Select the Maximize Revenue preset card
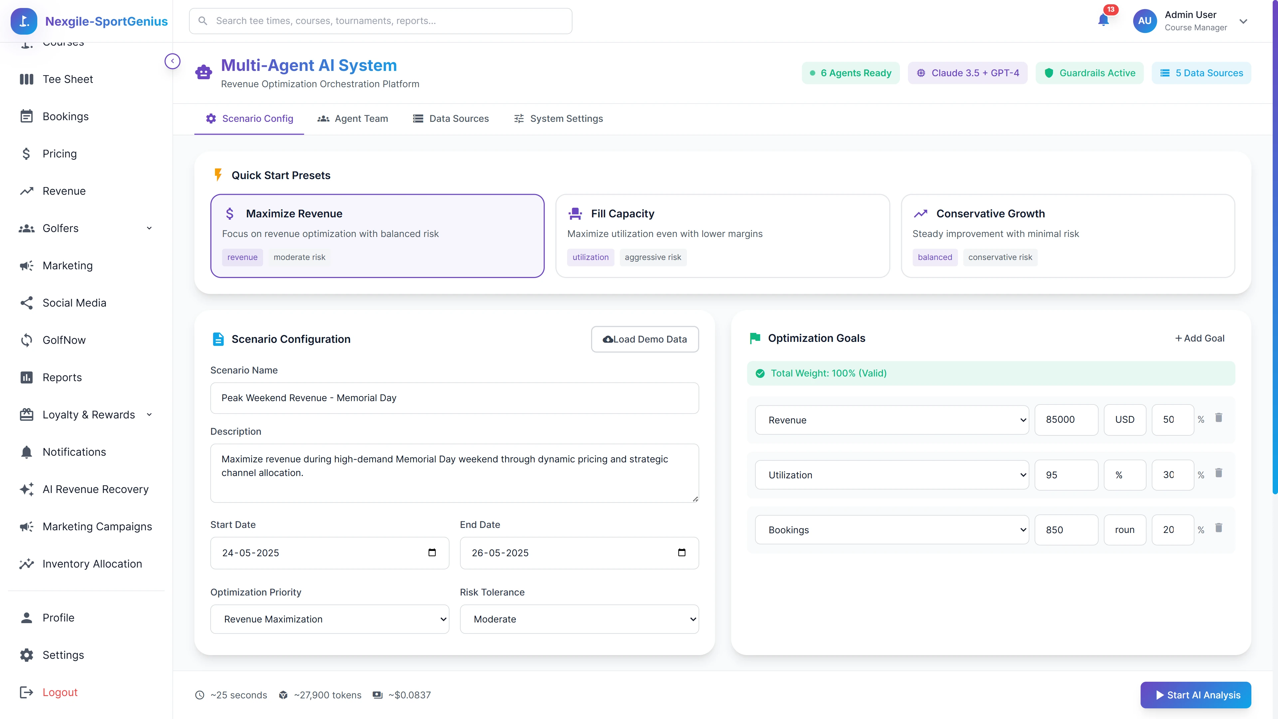Screen dimensions: 1278x719 point(377,236)
